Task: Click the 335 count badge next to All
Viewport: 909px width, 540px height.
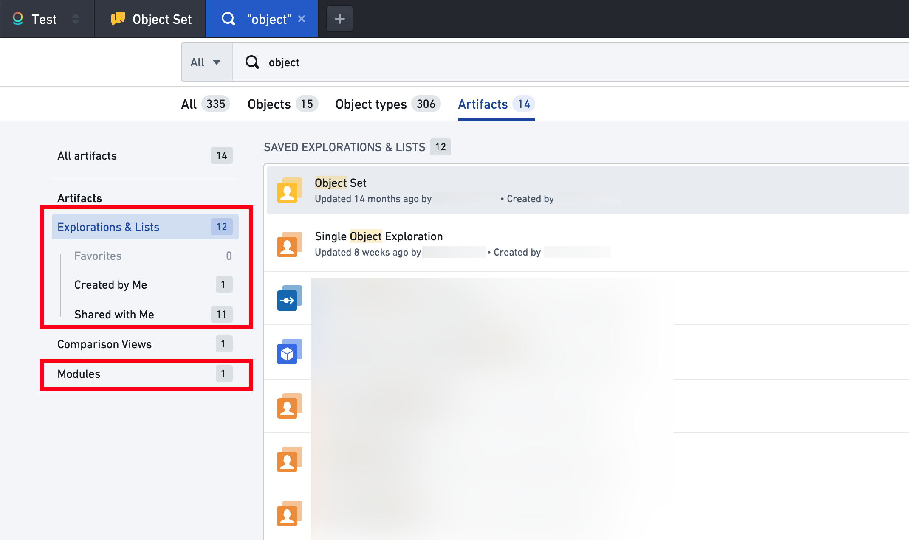Action: pos(216,104)
